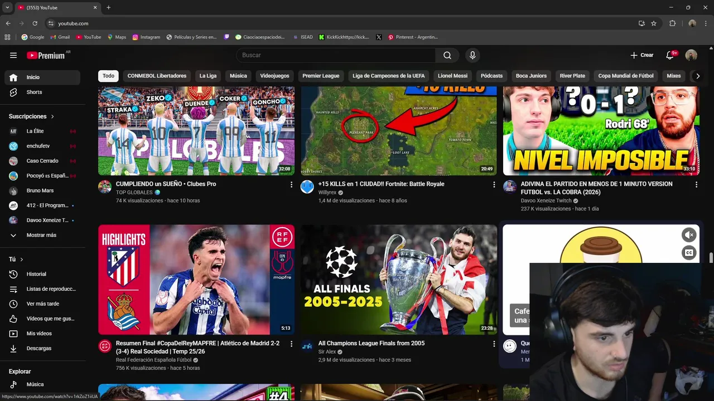Show more filter chips with right arrow
This screenshot has height=401, width=714.
697,76
